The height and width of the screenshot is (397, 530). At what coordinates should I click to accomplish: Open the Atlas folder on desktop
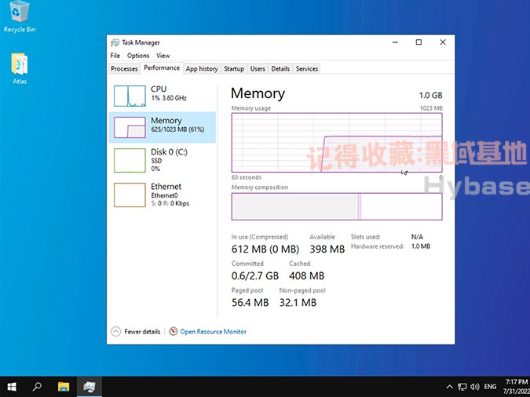click(20, 68)
